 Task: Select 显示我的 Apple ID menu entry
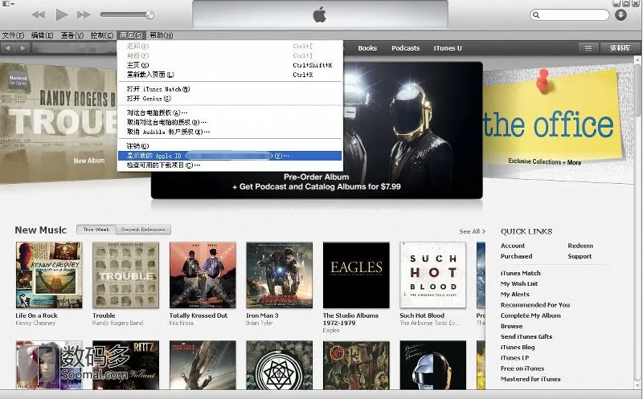[230, 156]
